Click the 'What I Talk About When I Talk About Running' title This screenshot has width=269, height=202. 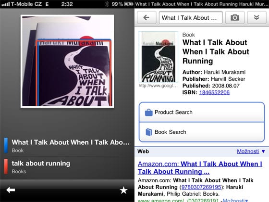tap(216, 52)
